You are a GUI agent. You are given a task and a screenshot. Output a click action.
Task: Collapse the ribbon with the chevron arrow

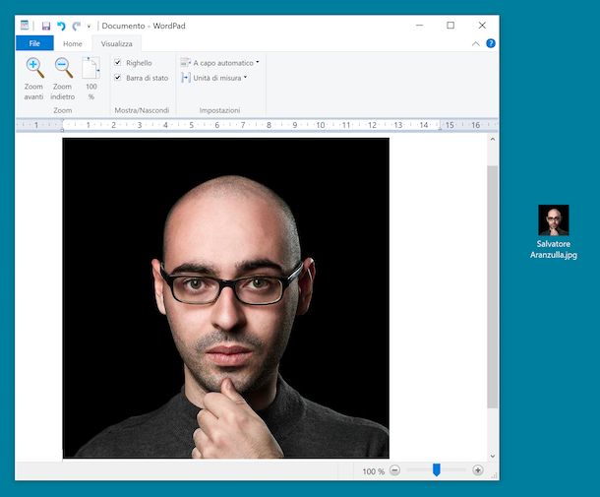[476, 43]
